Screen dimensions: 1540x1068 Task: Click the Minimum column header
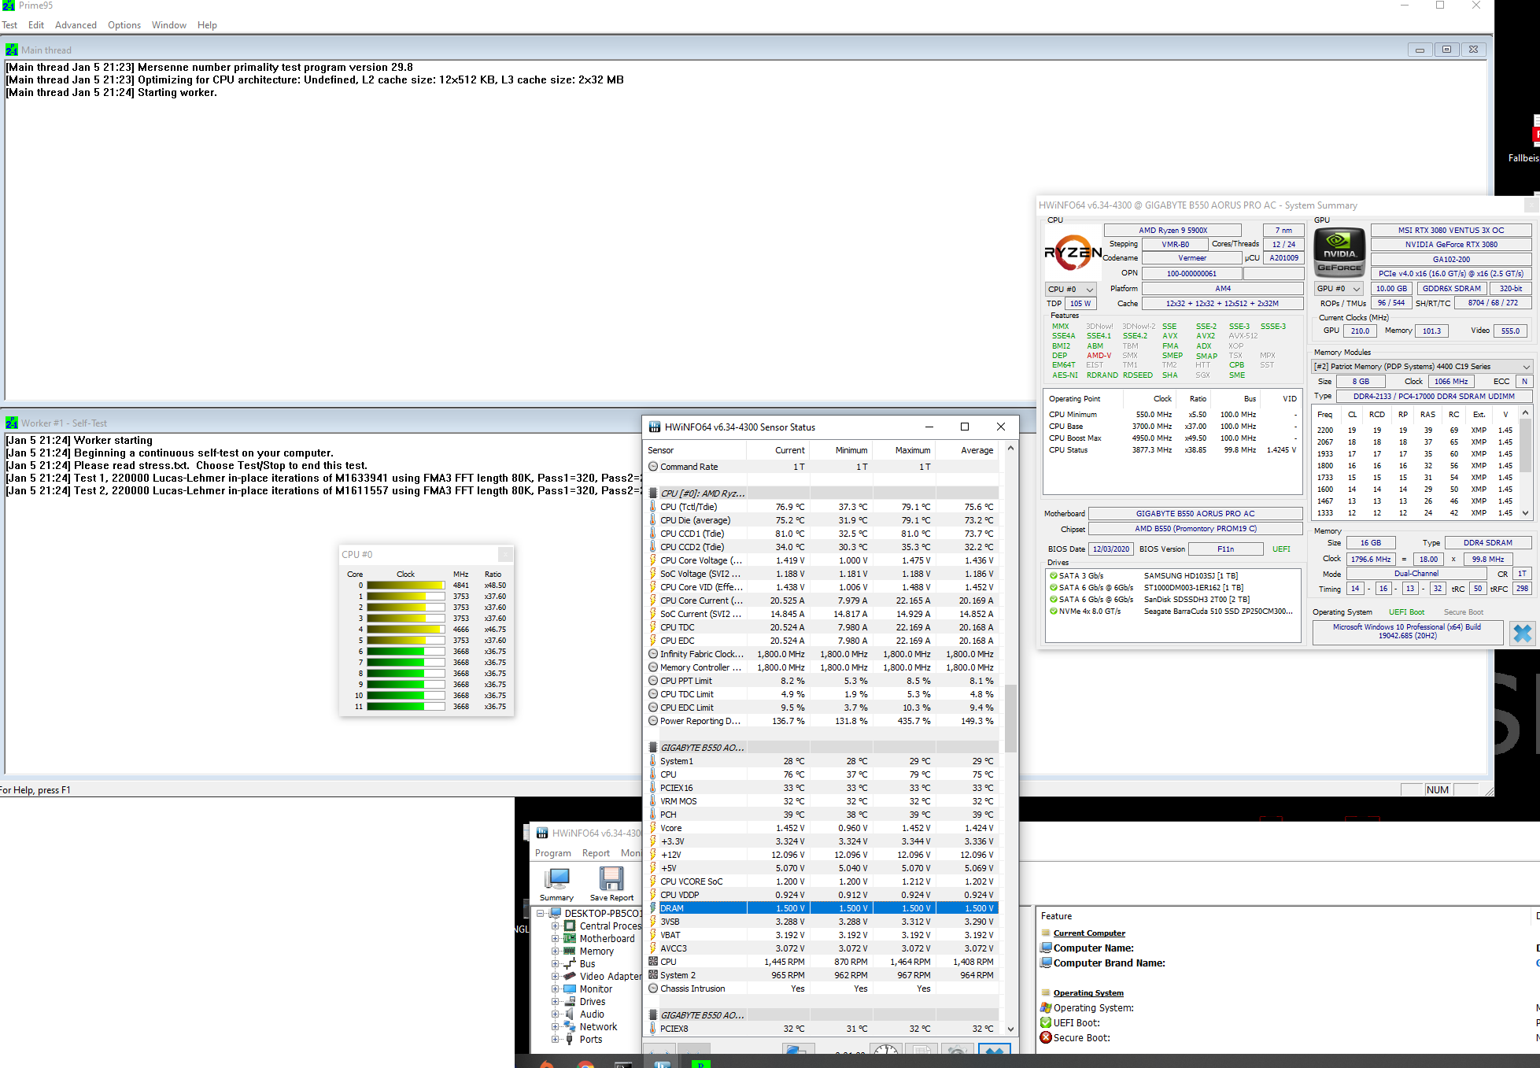(840, 450)
